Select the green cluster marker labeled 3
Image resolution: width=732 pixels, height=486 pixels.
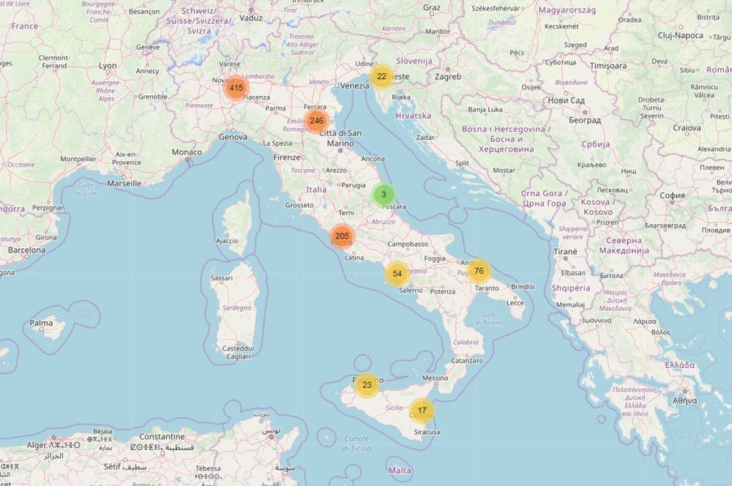[383, 195]
